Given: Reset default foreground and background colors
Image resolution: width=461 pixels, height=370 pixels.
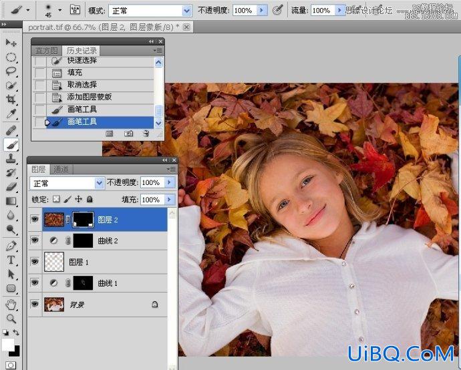Looking at the screenshot, I should point(5,333).
